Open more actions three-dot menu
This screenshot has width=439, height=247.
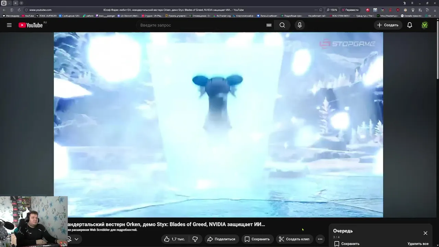320,239
